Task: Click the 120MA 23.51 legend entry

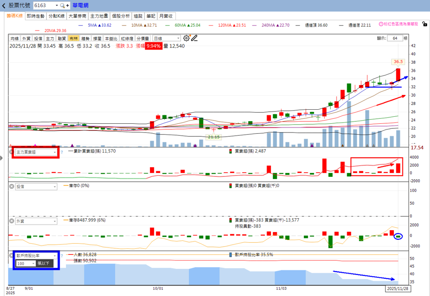Action: [x=227, y=25]
